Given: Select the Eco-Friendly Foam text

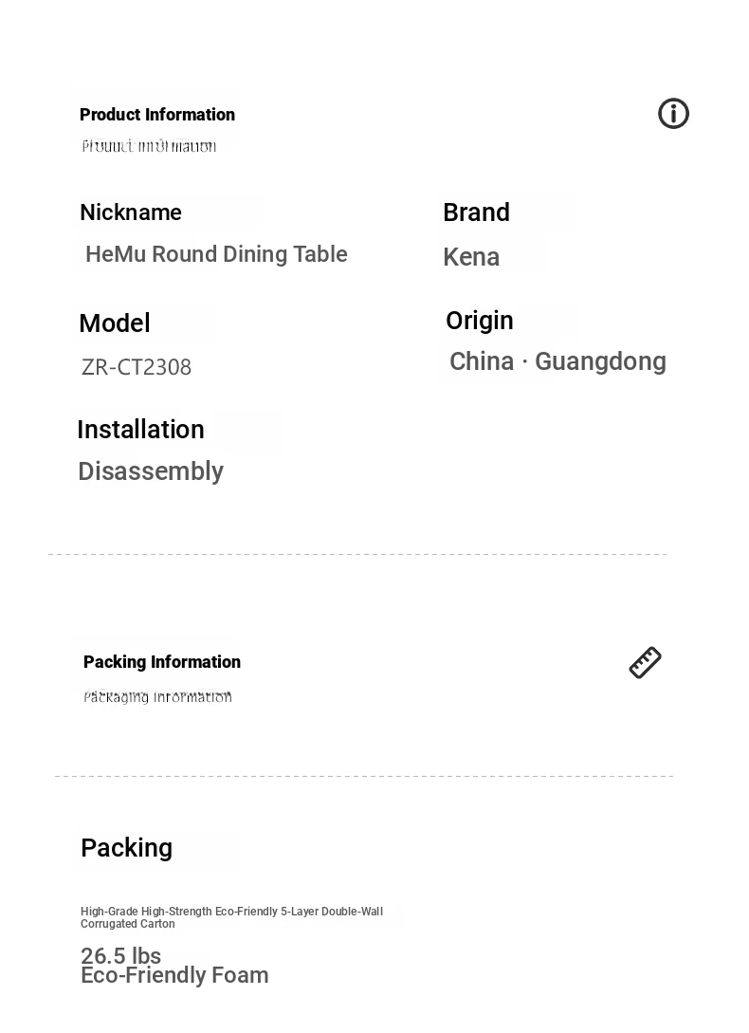Looking at the screenshot, I should point(174,975).
